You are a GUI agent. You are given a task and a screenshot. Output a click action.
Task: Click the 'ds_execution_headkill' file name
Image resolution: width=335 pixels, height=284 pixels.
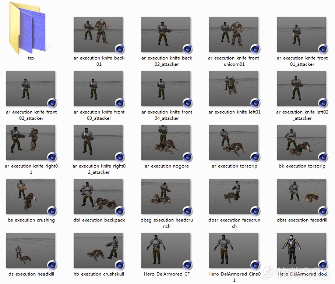[31, 274]
